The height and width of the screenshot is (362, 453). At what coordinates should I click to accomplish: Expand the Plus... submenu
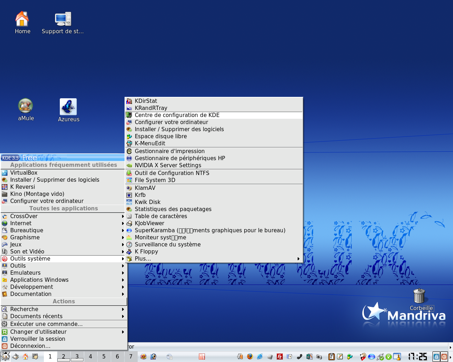tap(214, 259)
